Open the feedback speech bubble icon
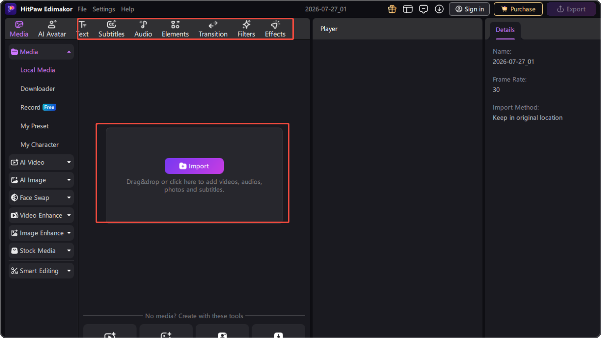Viewport: 601px width, 338px height. (424, 9)
